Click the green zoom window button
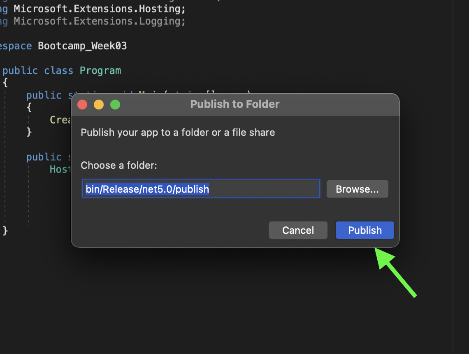Viewport: 469px width, 354px height. [115, 105]
